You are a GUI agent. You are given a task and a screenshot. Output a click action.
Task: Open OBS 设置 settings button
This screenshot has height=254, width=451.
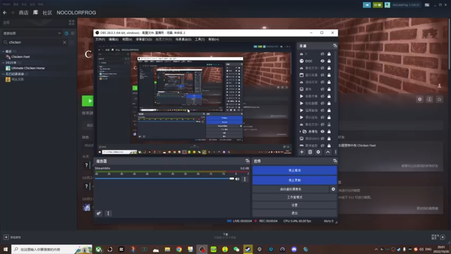[x=294, y=205]
